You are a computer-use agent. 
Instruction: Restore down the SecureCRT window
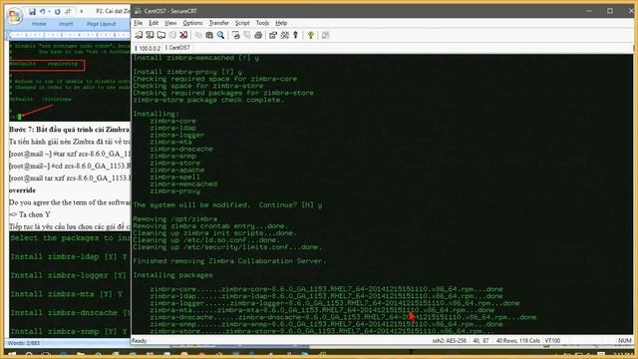pos(610,11)
